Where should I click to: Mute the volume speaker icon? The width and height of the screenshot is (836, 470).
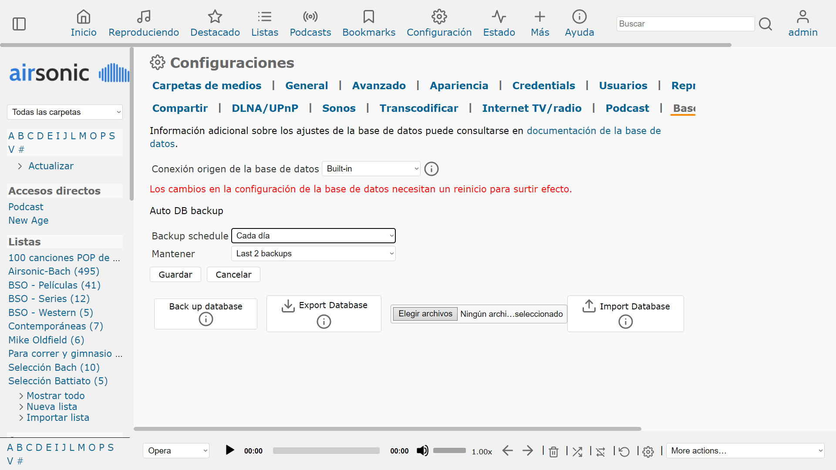[421, 451]
